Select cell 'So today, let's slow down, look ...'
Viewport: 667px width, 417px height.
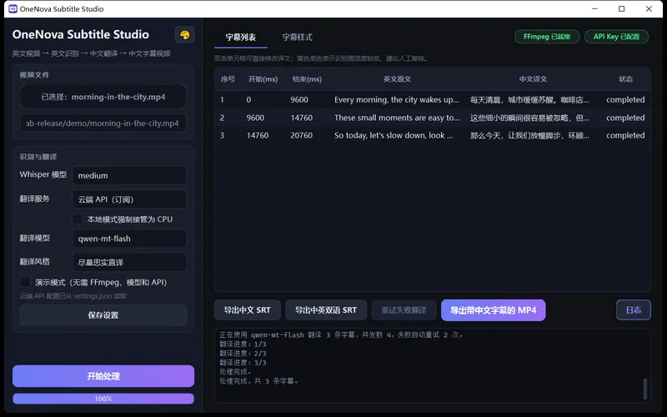tap(397, 136)
